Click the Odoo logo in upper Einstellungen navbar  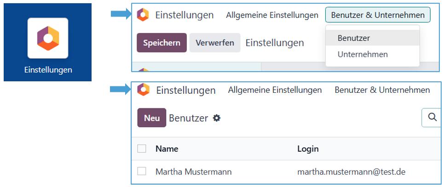coord(143,15)
